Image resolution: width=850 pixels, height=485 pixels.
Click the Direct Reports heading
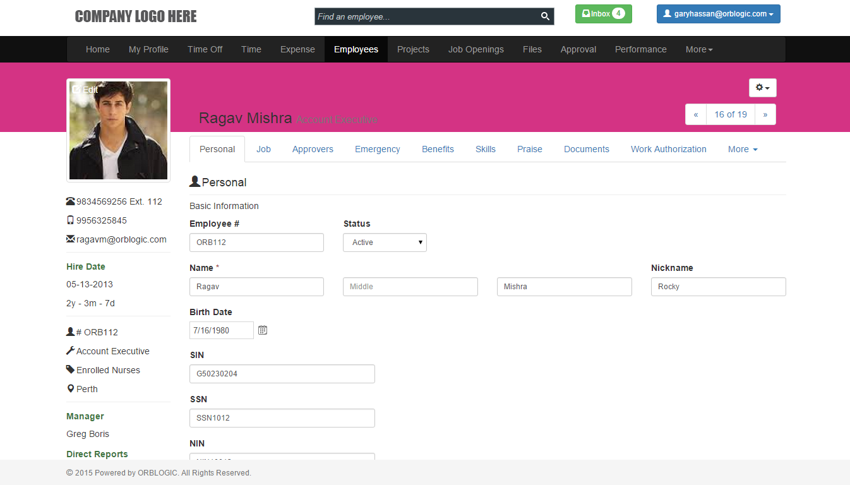[97, 454]
